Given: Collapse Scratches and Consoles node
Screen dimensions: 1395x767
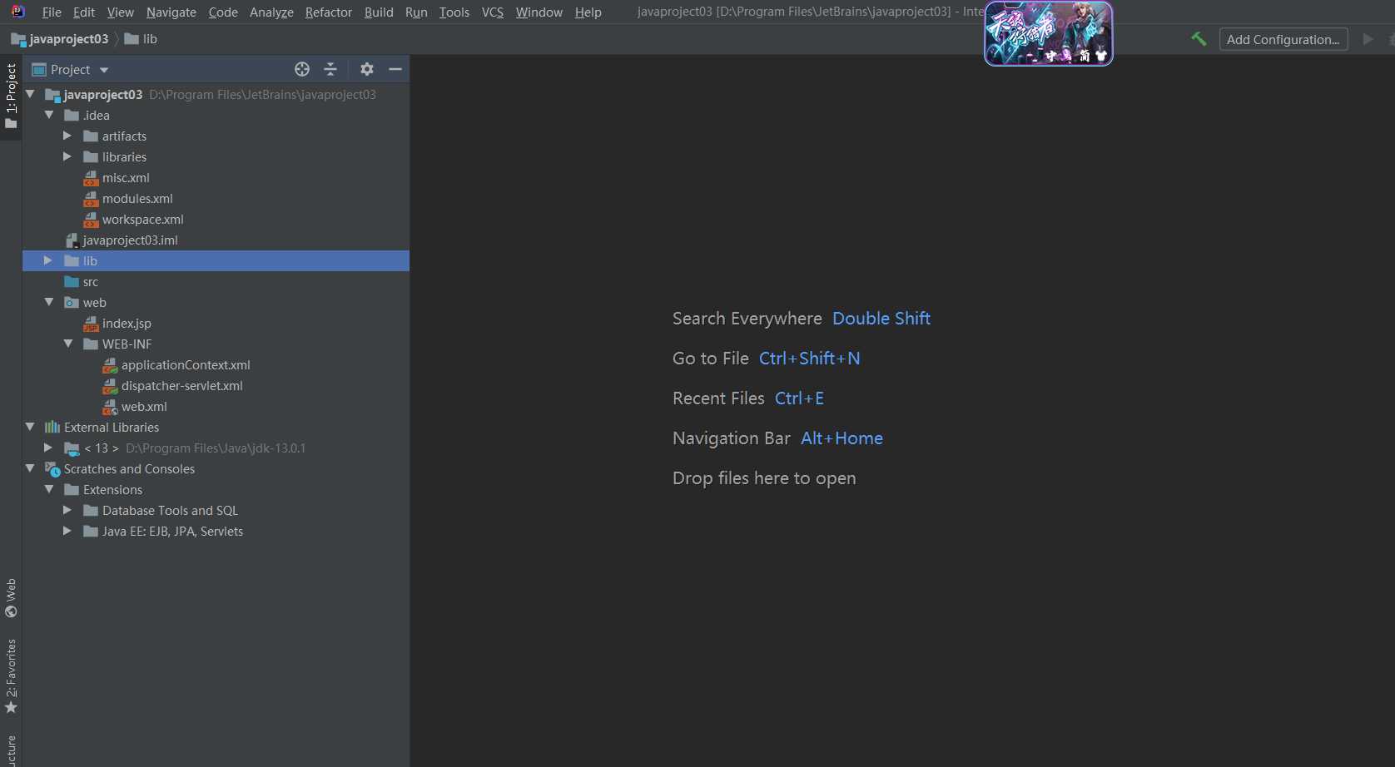Looking at the screenshot, I should point(30,468).
